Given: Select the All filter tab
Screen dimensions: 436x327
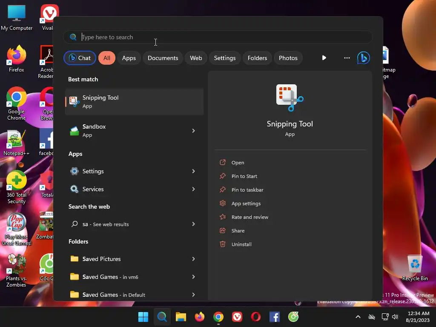Looking at the screenshot, I should pos(107,58).
